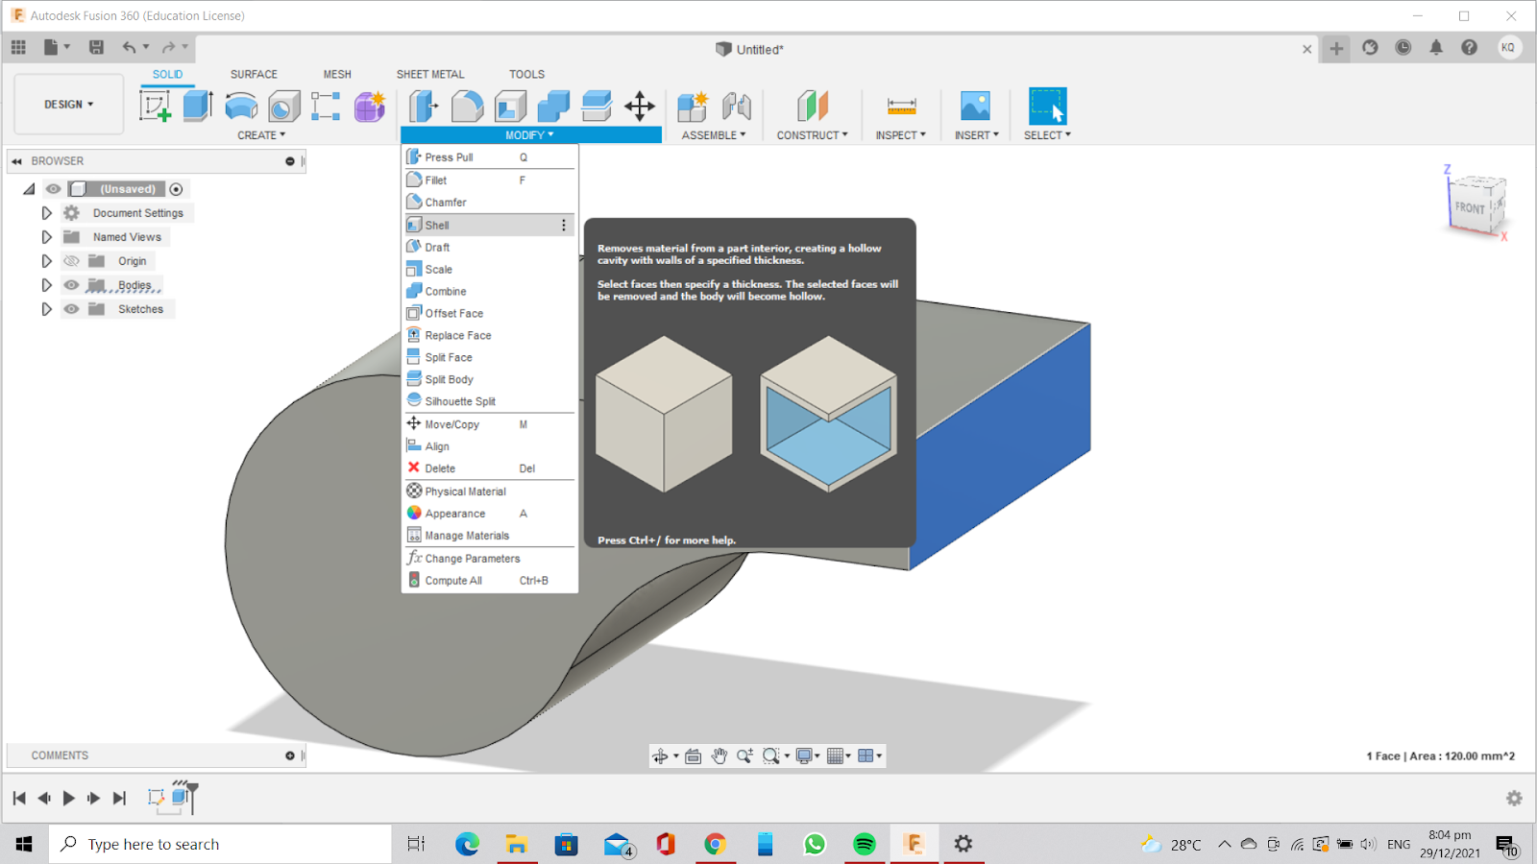The image size is (1537, 864).
Task: Choose Appearance from the Modify menu
Action: tap(490, 514)
